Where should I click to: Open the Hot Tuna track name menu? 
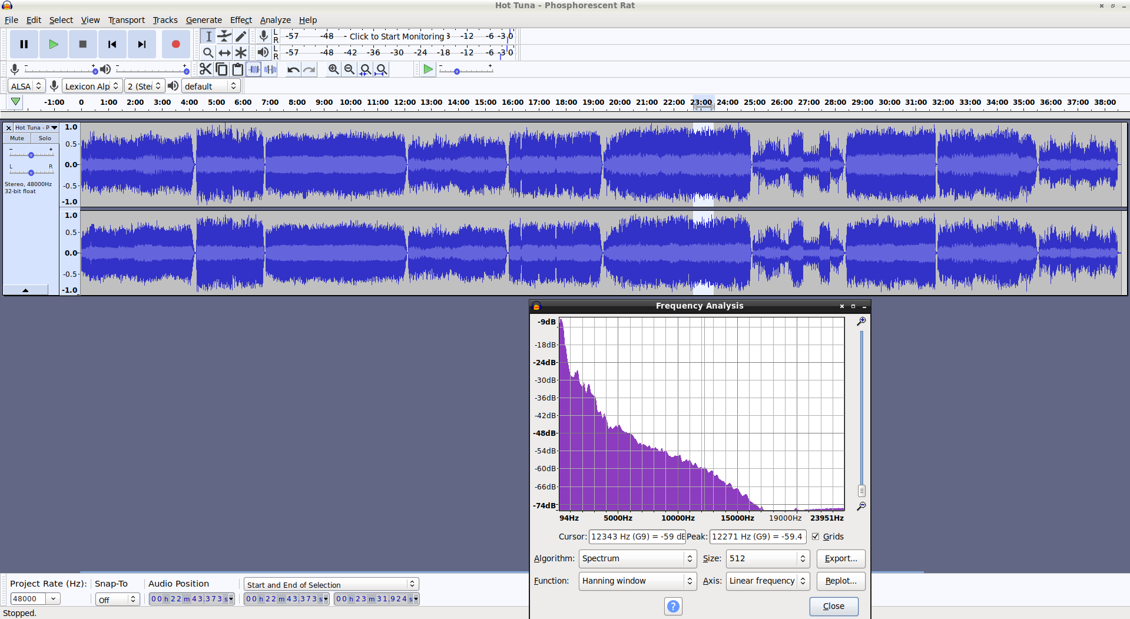point(36,127)
